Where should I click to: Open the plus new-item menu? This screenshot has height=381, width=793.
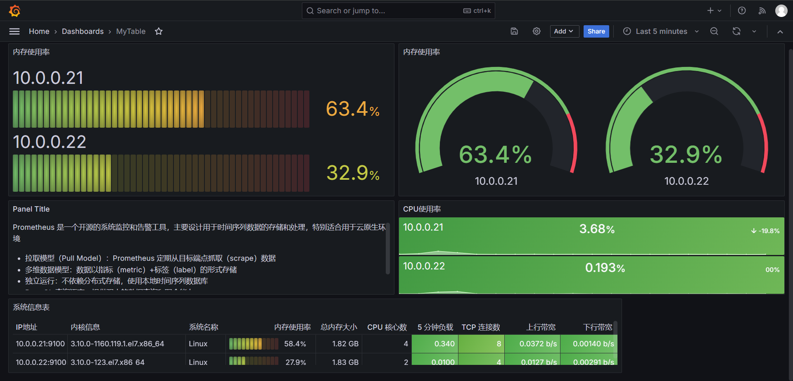tap(714, 11)
